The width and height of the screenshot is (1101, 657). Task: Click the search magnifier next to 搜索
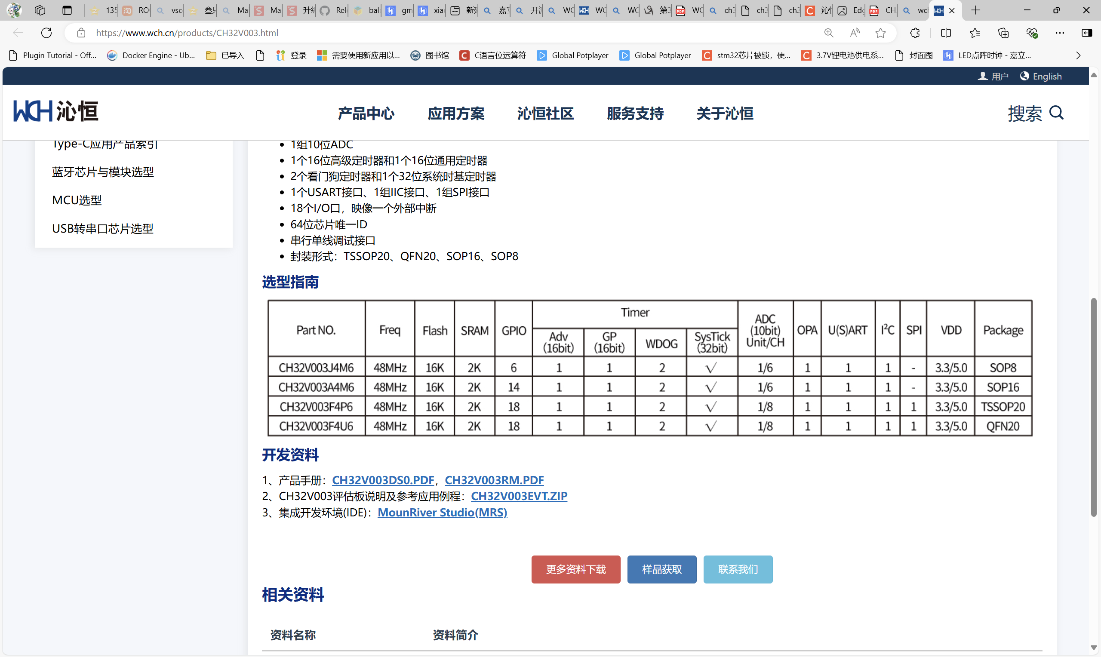(x=1057, y=113)
